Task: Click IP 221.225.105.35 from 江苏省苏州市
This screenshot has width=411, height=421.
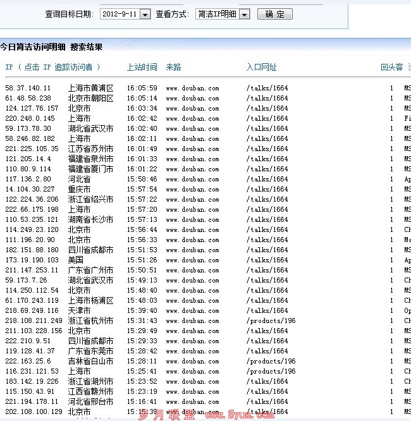Action: pos(32,149)
